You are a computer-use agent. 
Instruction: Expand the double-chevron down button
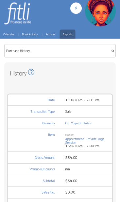(x=76, y=8)
